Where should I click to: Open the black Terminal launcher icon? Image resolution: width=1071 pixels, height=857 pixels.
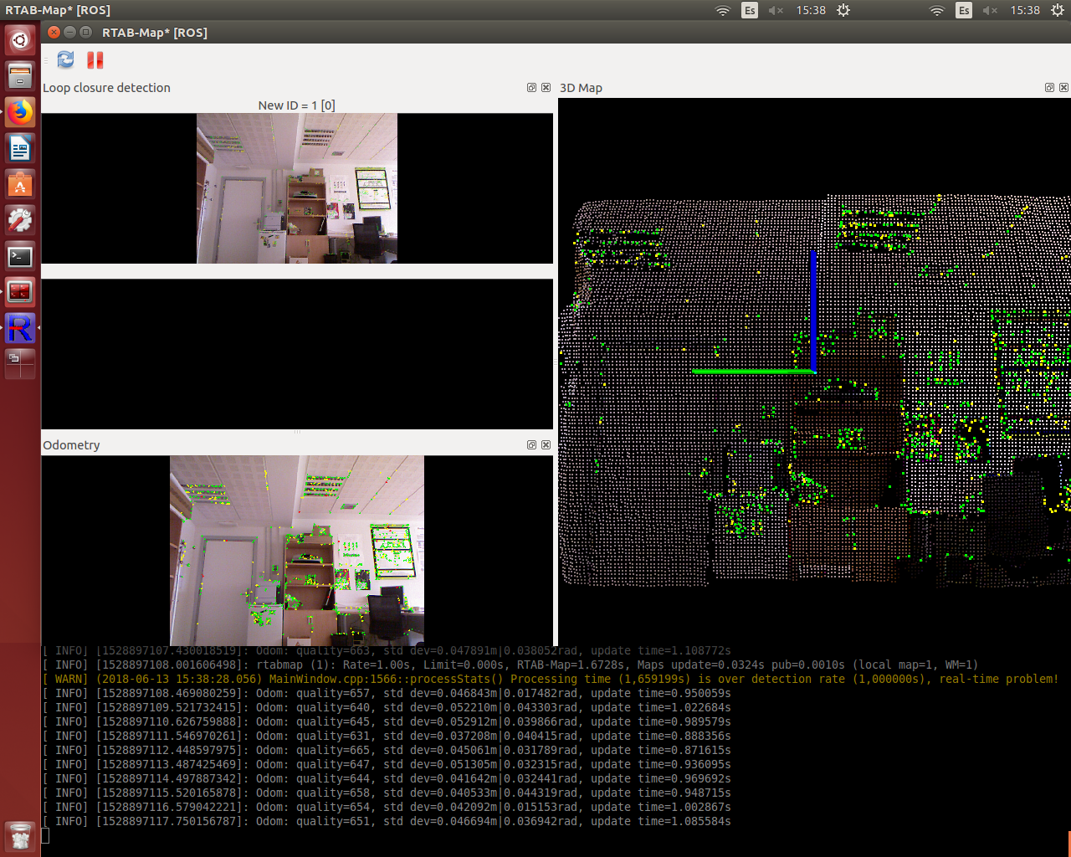tap(20, 256)
